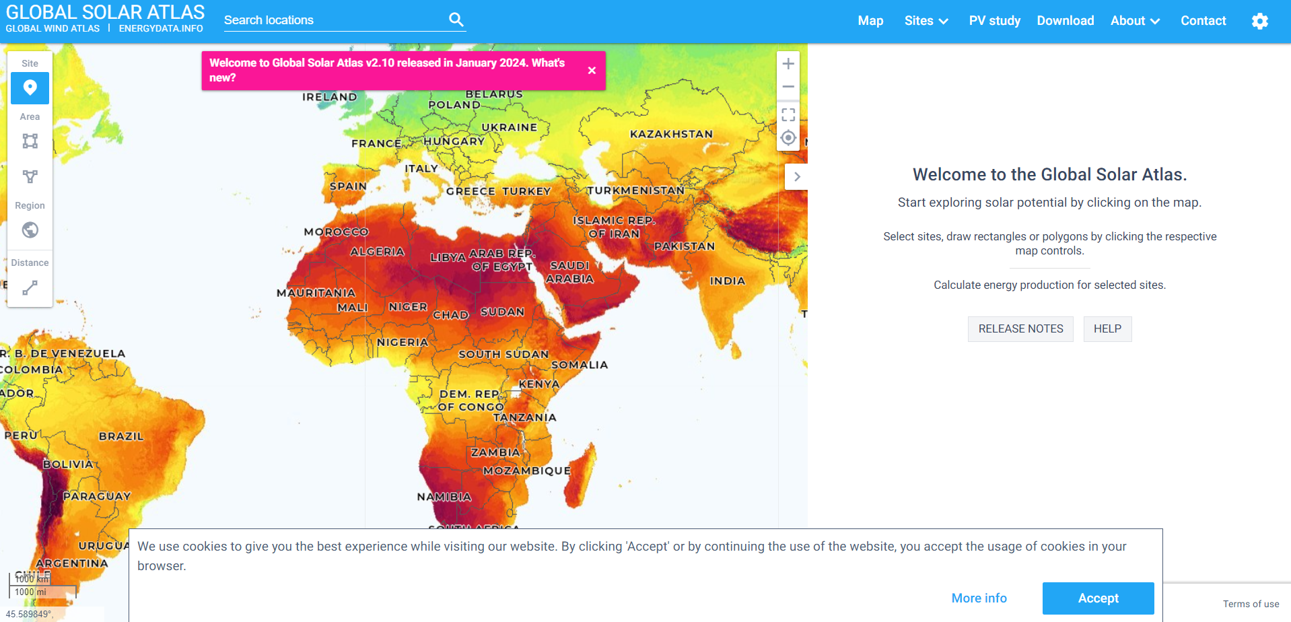Open the ENERGYDATA.INFO link
The width and height of the screenshot is (1291, 622).
pos(161,28)
